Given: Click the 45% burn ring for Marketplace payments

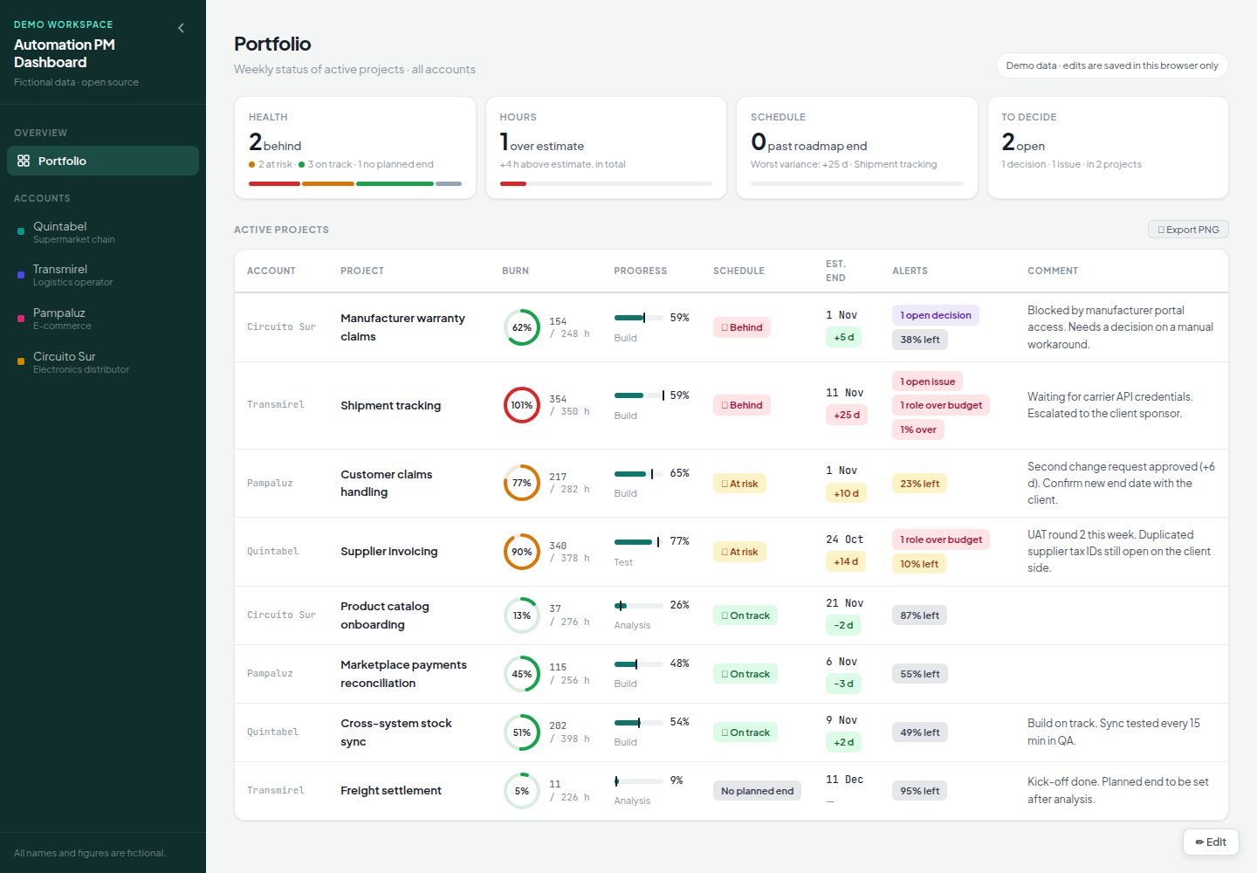Looking at the screenshot, I should 522,674.
